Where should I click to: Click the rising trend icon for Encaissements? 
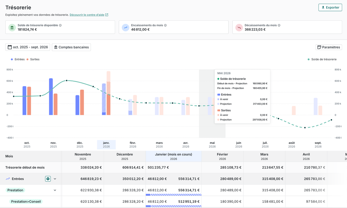pyautogui.click(x=125, y=27)
